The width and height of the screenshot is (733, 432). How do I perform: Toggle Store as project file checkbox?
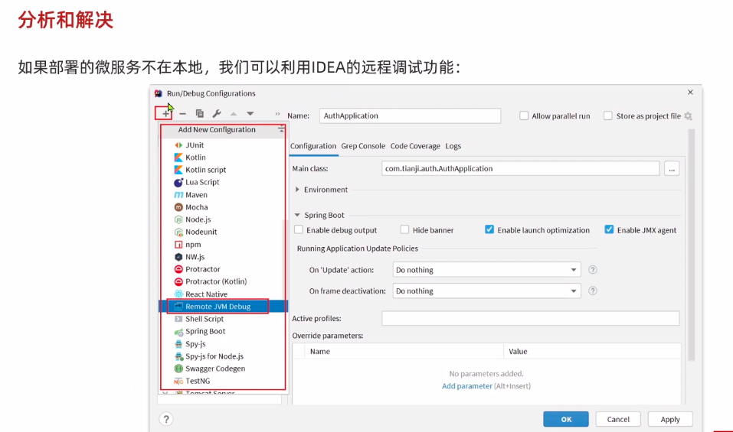[x=607, y=115]
